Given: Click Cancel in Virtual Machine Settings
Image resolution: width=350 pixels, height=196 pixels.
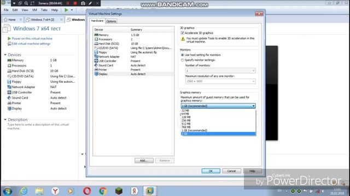Looking at the screenshot, I should point(231,171).
